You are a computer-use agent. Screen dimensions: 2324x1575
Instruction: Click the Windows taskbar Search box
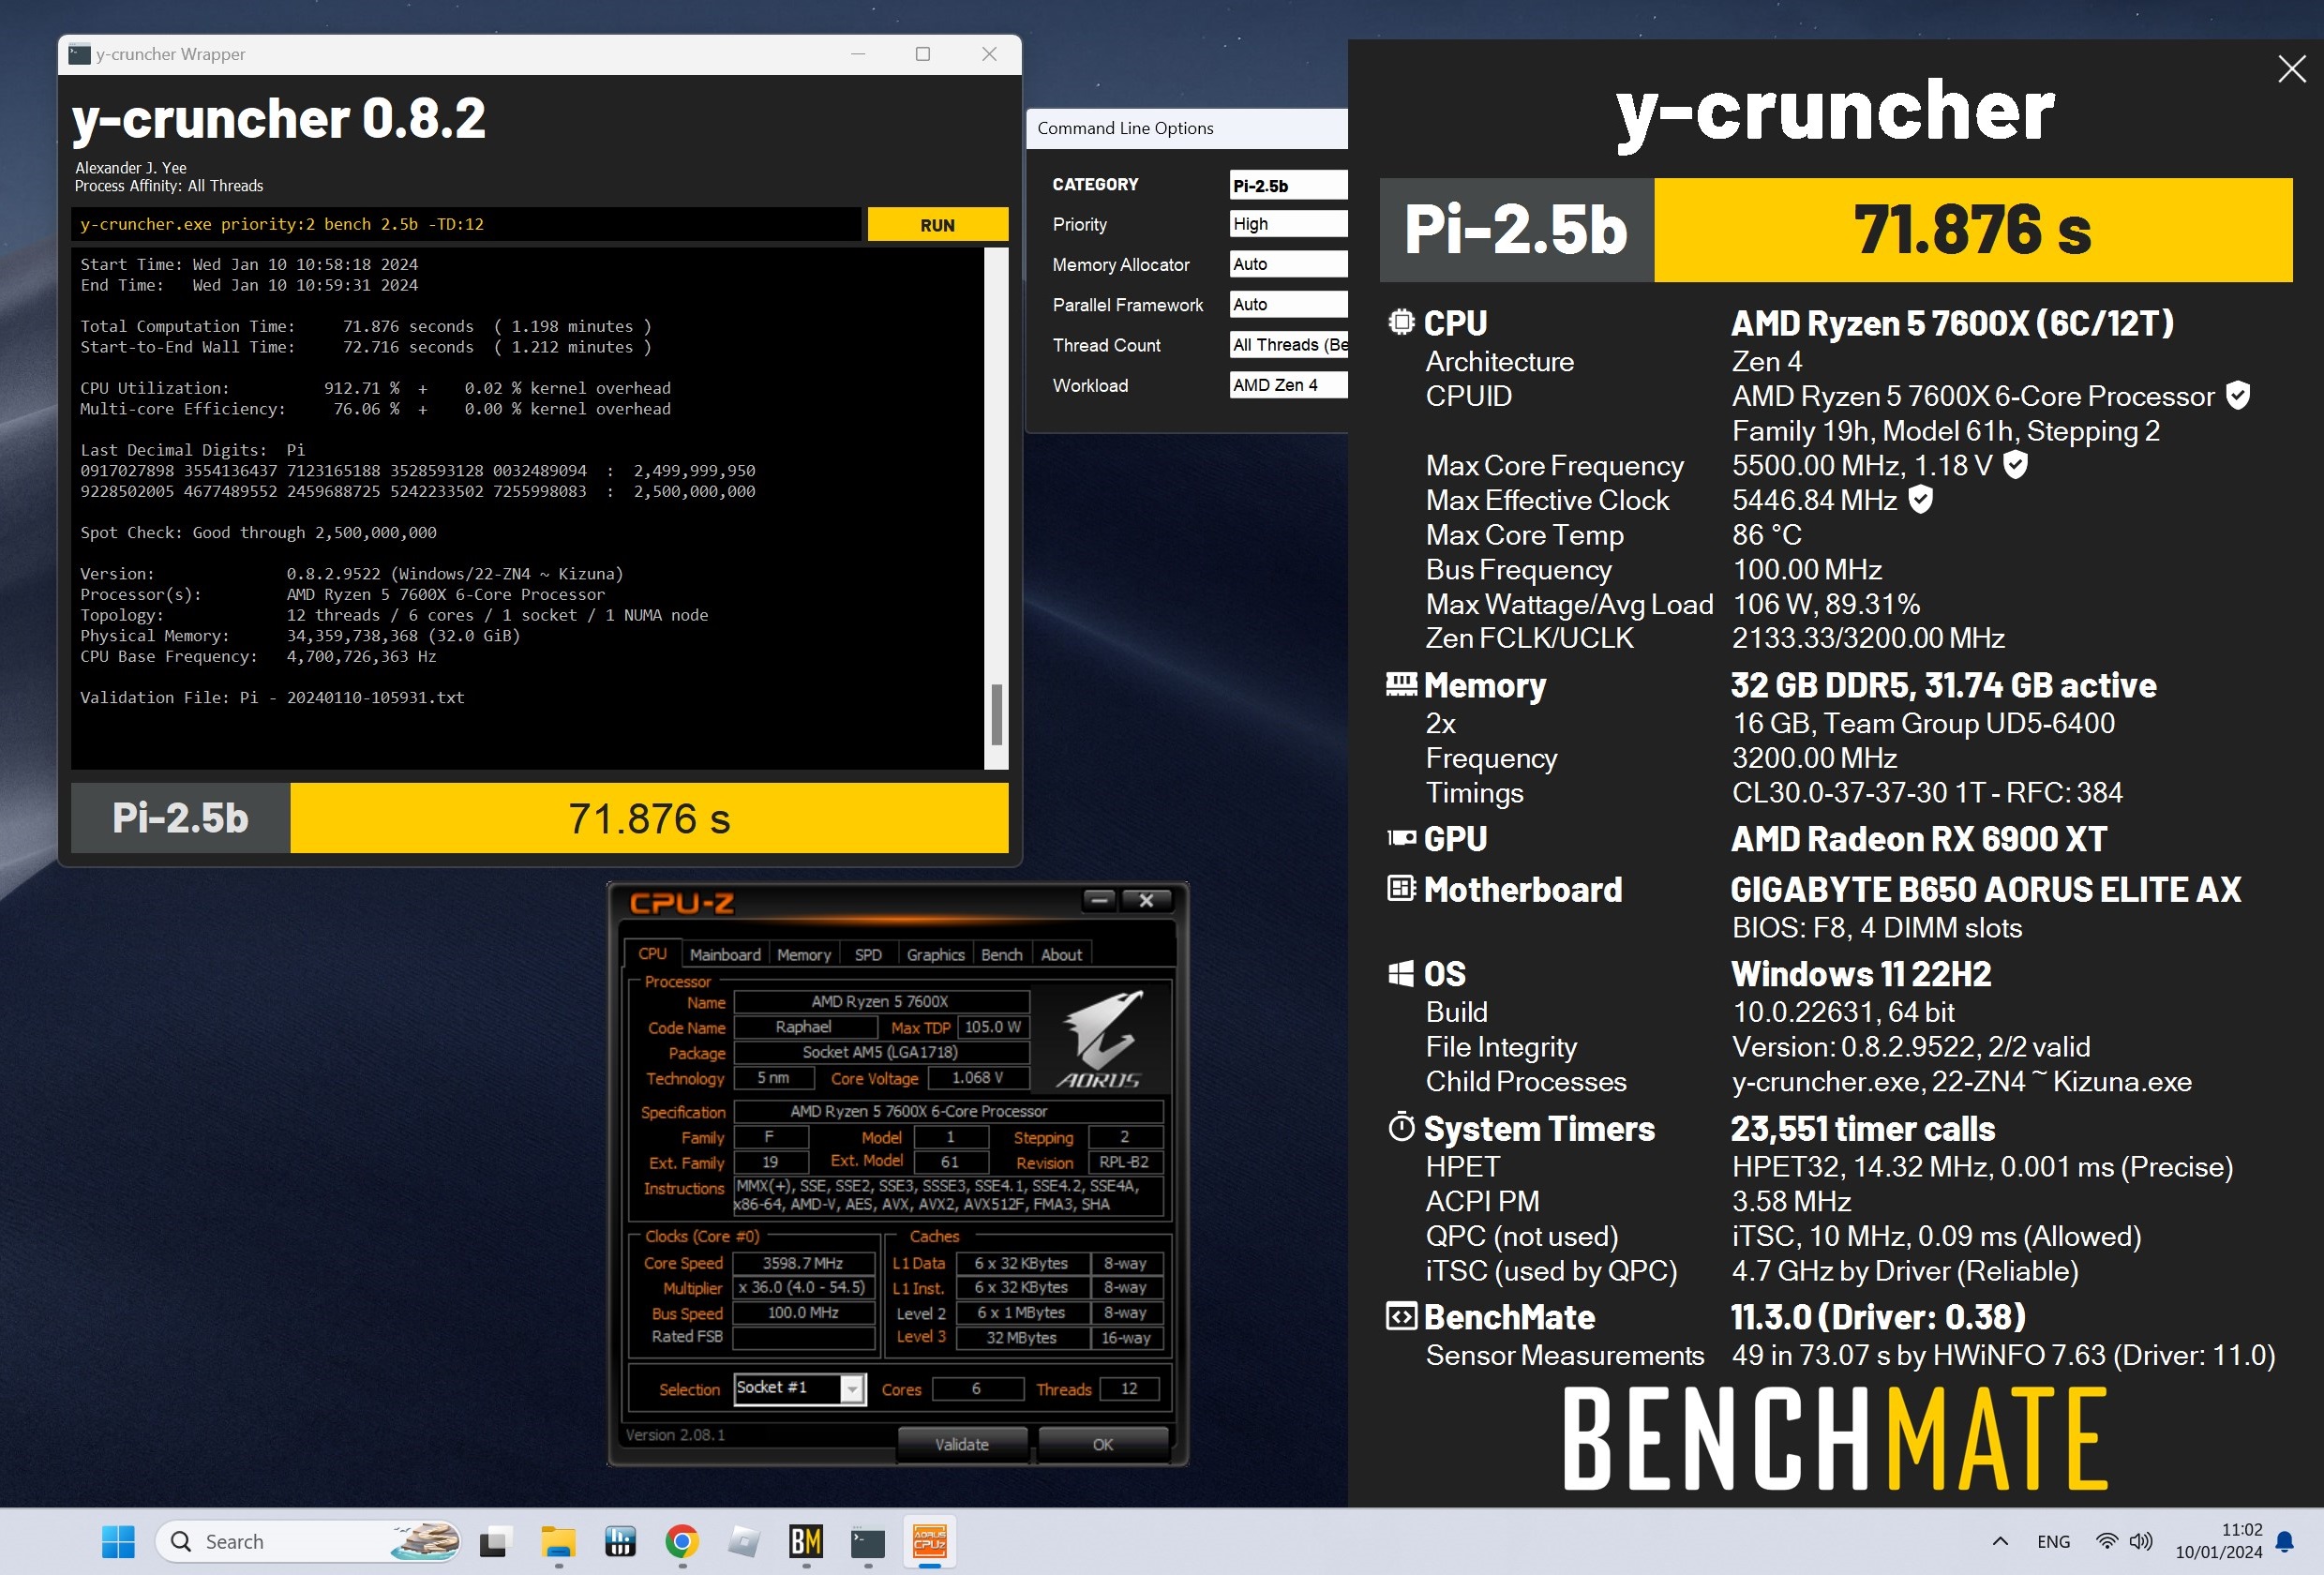tap(308, 1541)
